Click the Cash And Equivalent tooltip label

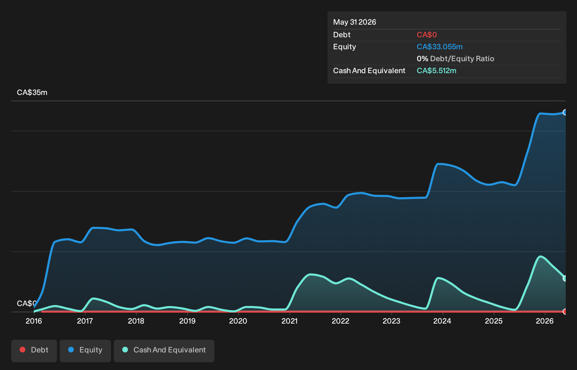[x=369, y=71]
